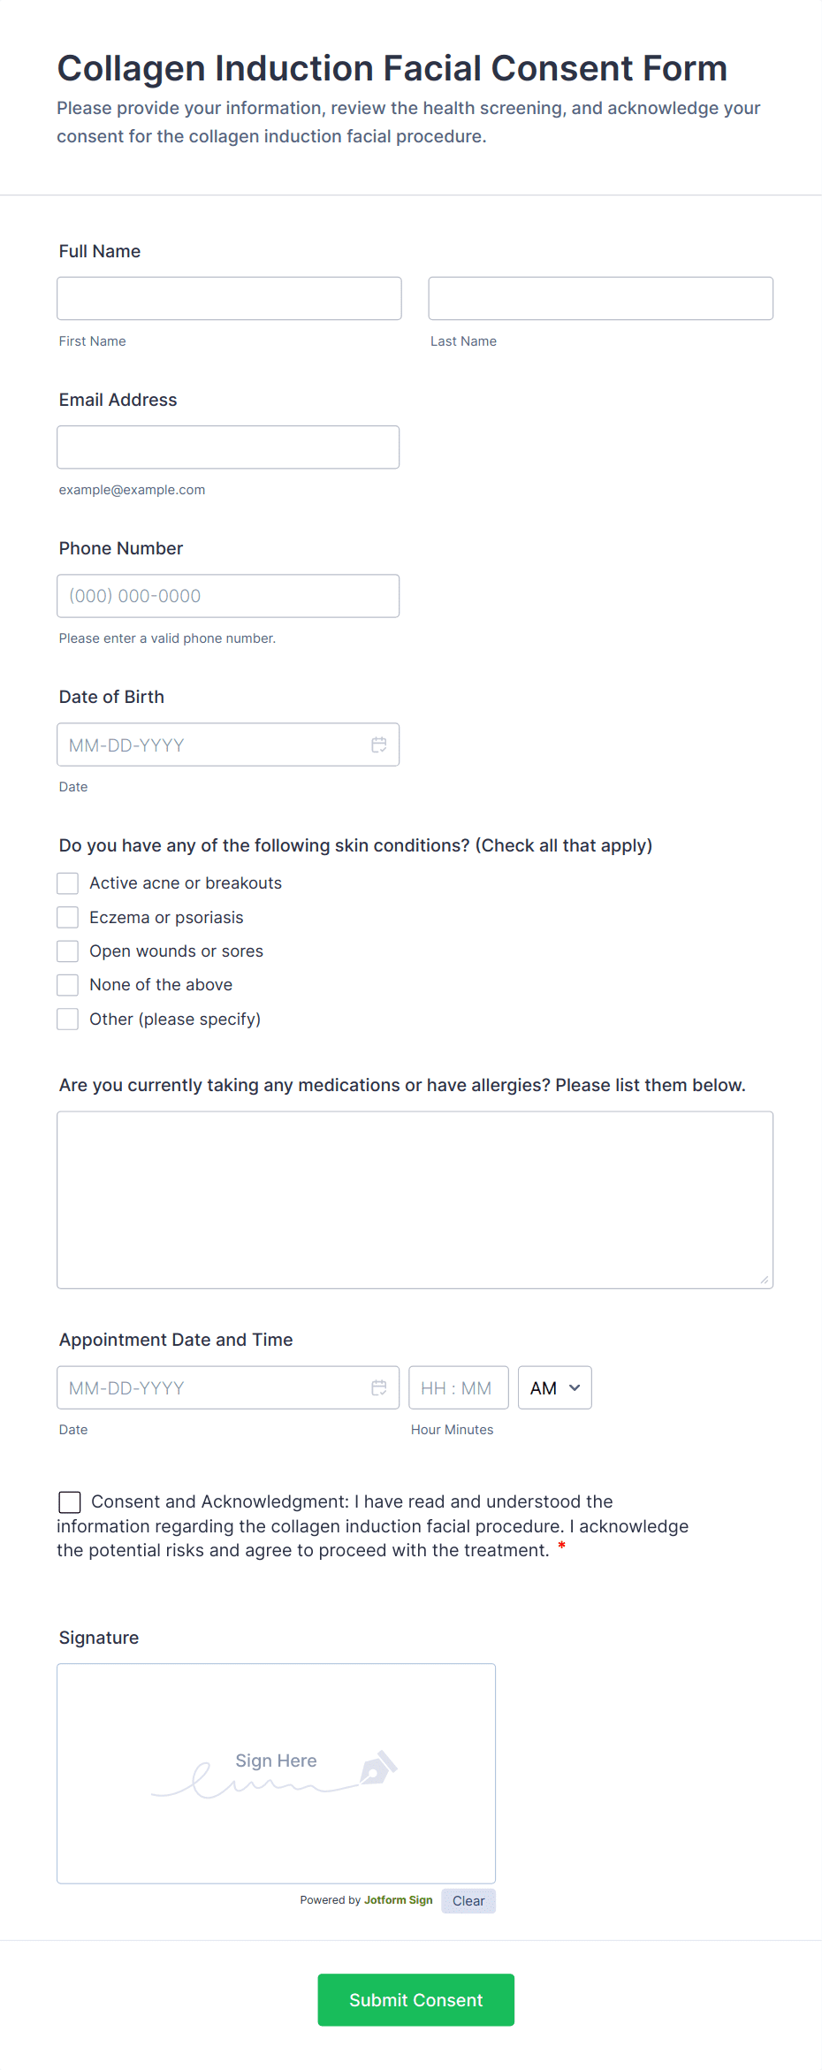Accept the Consent and Acknowledgment checkbox

point(70,1502)
